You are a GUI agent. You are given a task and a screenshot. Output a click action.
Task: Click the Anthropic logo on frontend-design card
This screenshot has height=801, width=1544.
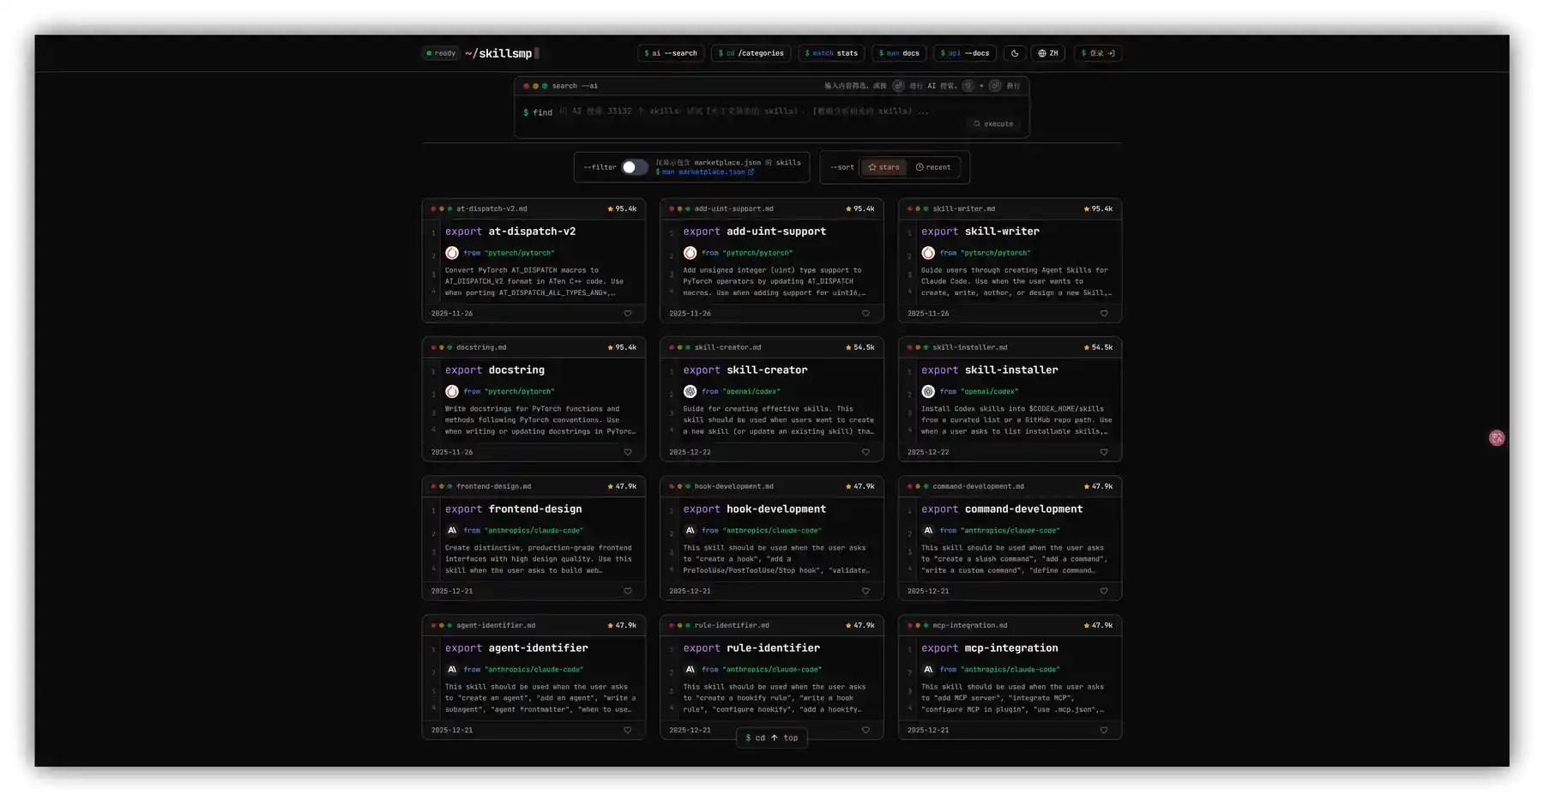pyautogui.click(x=452, y=531)
